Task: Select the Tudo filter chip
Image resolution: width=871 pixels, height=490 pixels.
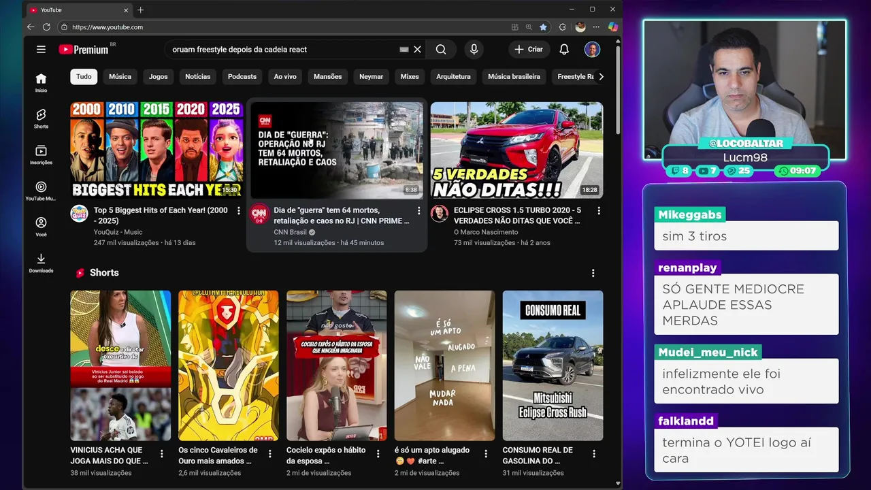Action: click(x=84, y=77)
